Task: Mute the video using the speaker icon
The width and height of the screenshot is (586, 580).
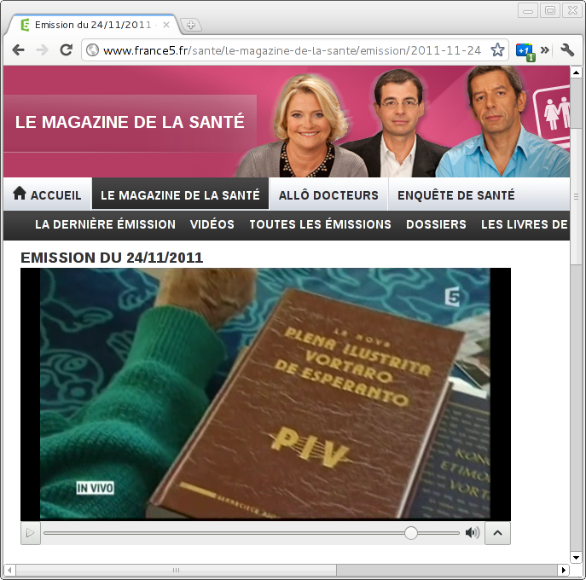Action: [472, 533]
